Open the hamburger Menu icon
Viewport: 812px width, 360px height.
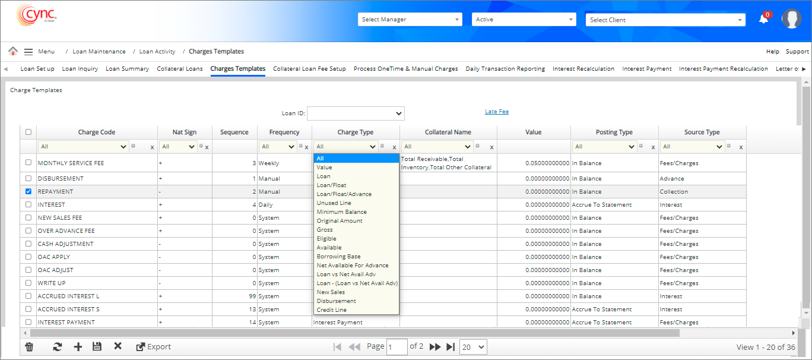point(28,52)
